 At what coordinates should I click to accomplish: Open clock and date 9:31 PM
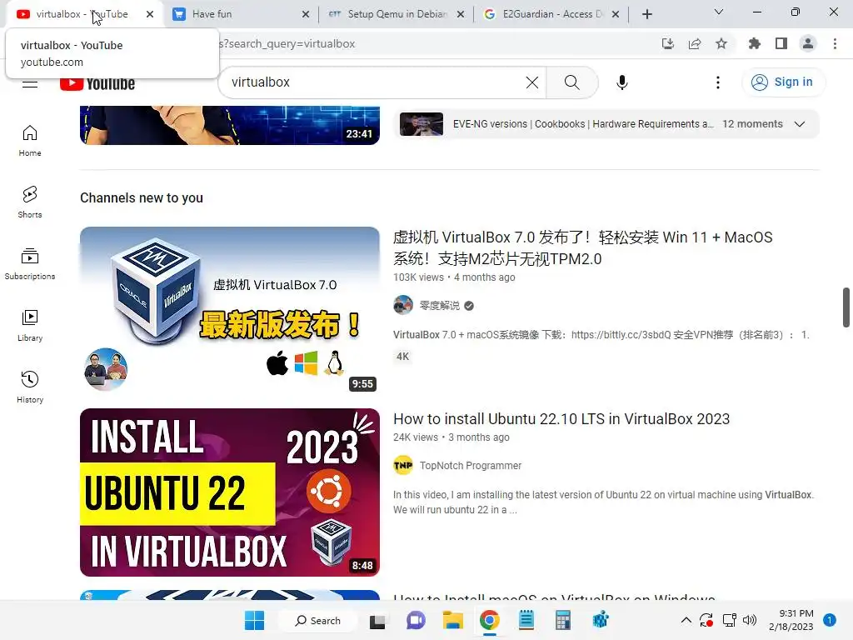(x=791, y=620)
